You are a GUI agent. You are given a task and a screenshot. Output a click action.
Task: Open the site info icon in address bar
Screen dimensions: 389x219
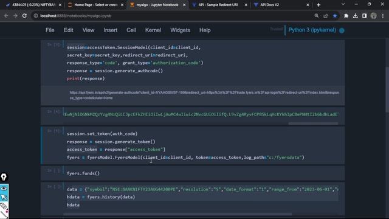pyautogui.click(x=36, y=16)
